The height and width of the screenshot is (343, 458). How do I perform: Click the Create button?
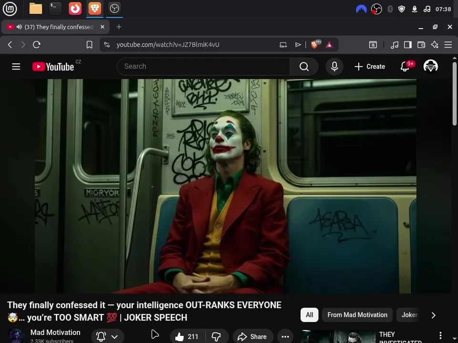coord(370,67)
